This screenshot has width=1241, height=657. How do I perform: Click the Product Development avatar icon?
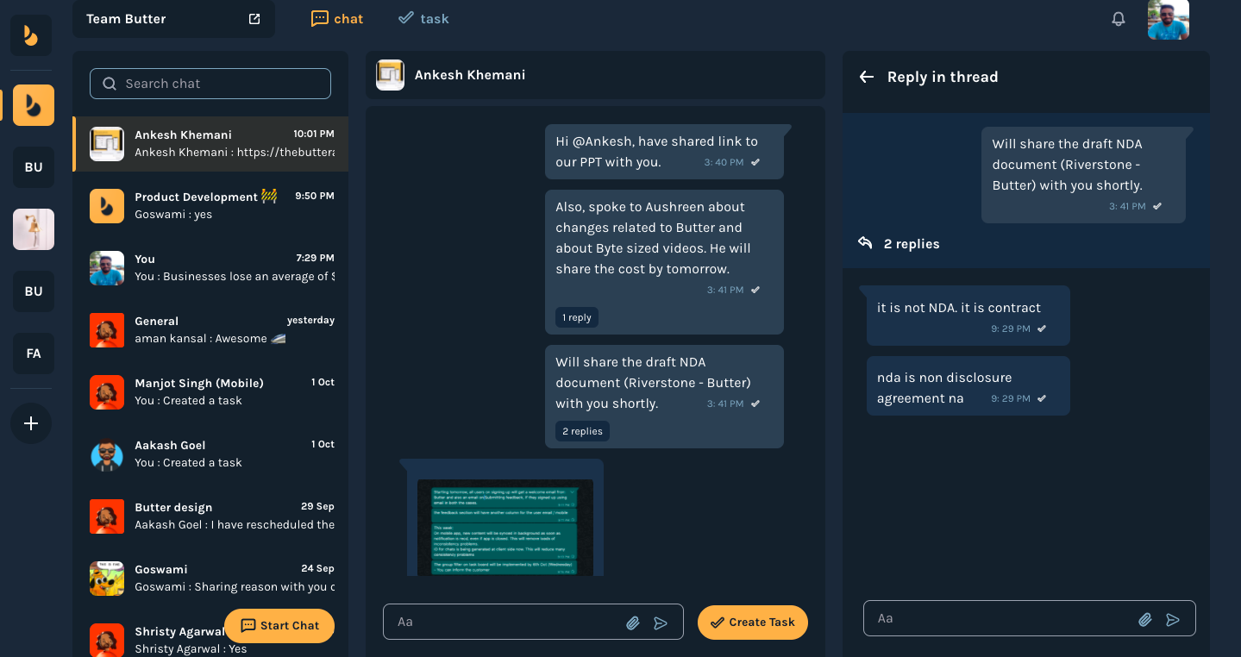(107, 206)
